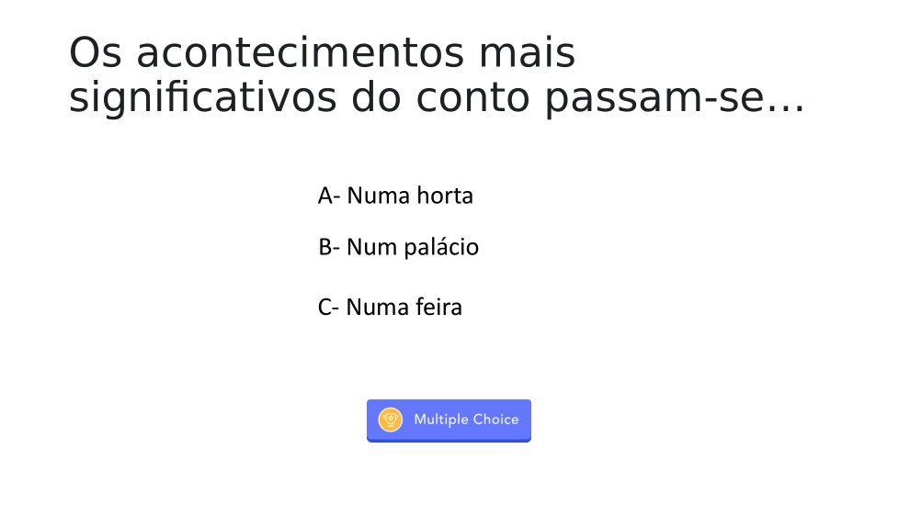Image resolution: width=899 pixels, height=505 pixels.
Task: Click the word "Choice" on the blue button
Action: tap(495, 420)
